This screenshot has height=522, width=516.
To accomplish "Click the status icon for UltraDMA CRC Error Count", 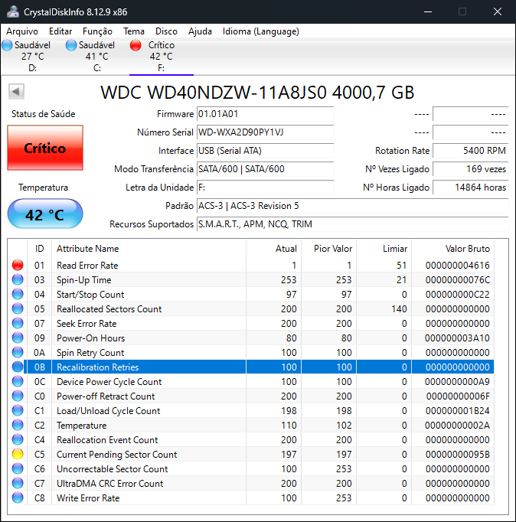I will pos(18,483).
